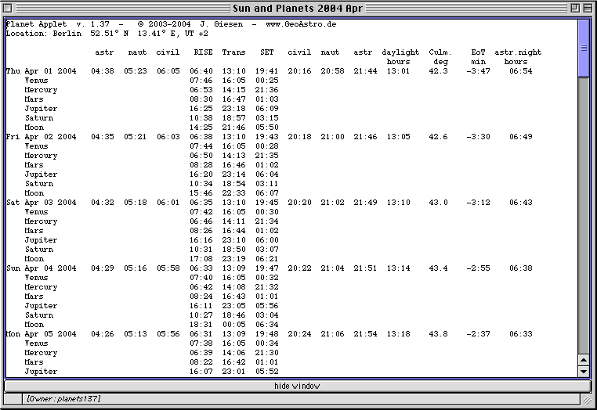597x410 pixels.
Task: Click the Sun and Planets 2004 Apr title
Action: click(x=299, y=7)
